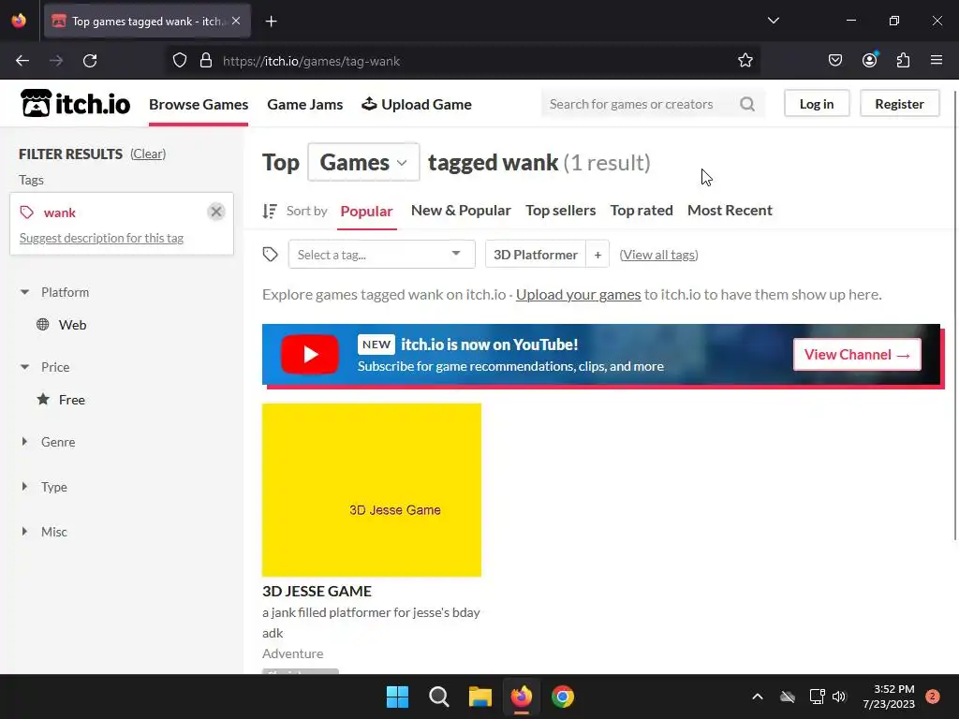Click the YouTube play logo in banner
Viewport: 959px width, 719px height.
(x=309, y=354)
